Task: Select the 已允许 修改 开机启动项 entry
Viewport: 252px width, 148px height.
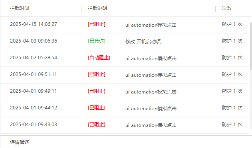Action: (x=125, y=41)
